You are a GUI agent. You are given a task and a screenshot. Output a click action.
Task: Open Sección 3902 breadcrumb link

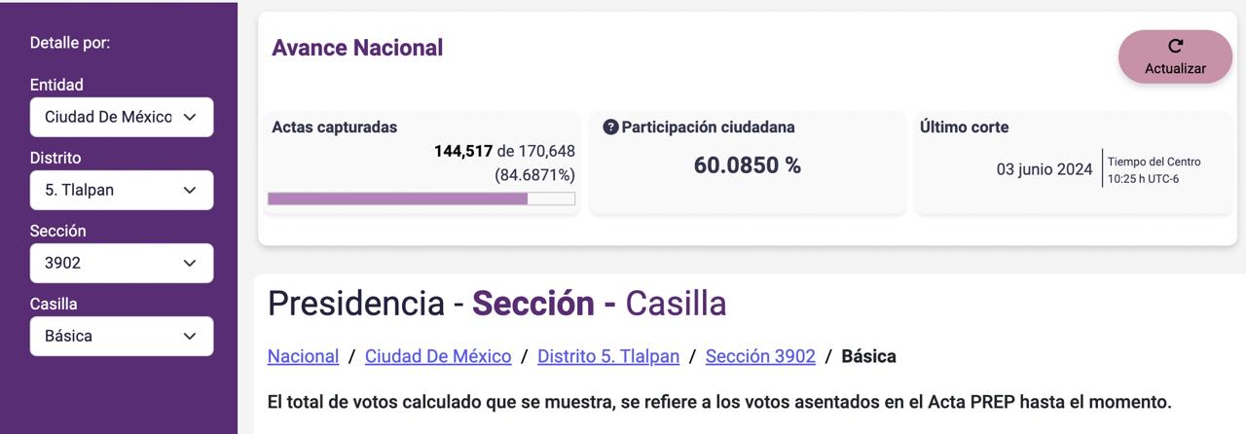coord(760,356)
